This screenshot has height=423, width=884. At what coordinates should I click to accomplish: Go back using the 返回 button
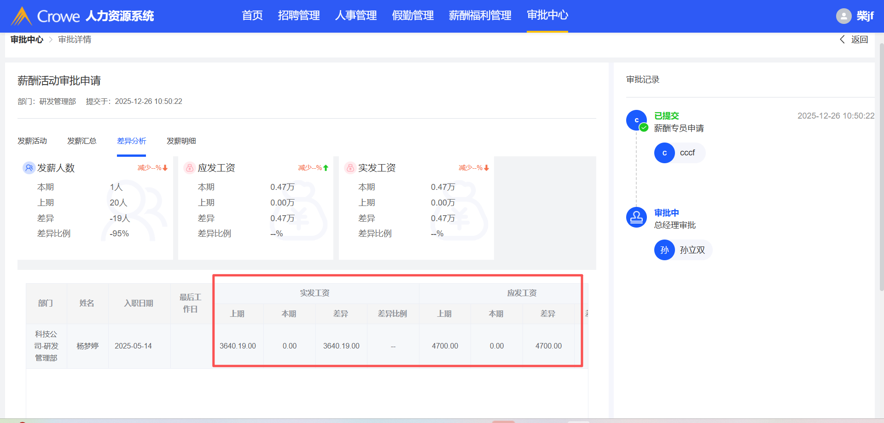point(855,40)
